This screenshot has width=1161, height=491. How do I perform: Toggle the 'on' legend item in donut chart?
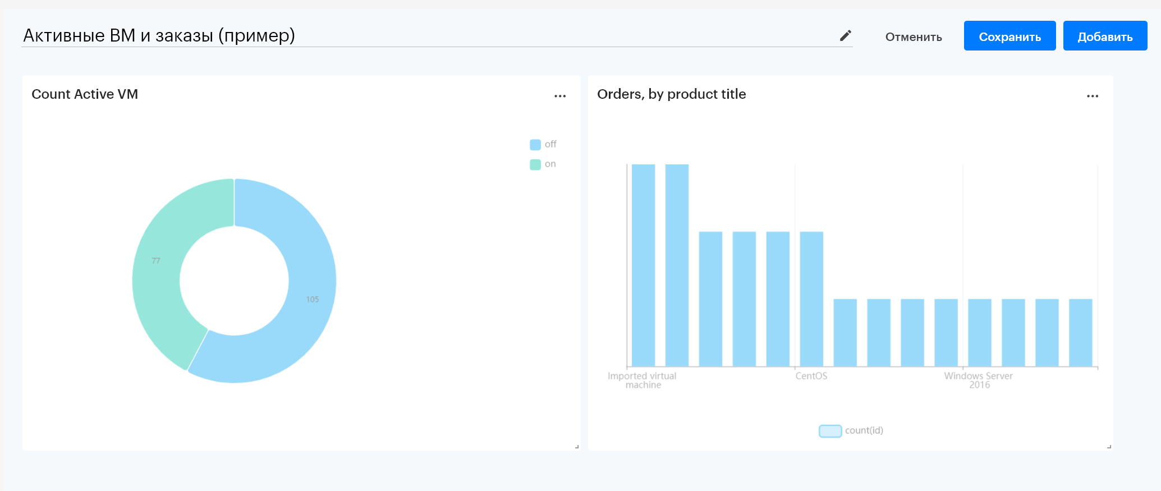click(x=543, y=164)
